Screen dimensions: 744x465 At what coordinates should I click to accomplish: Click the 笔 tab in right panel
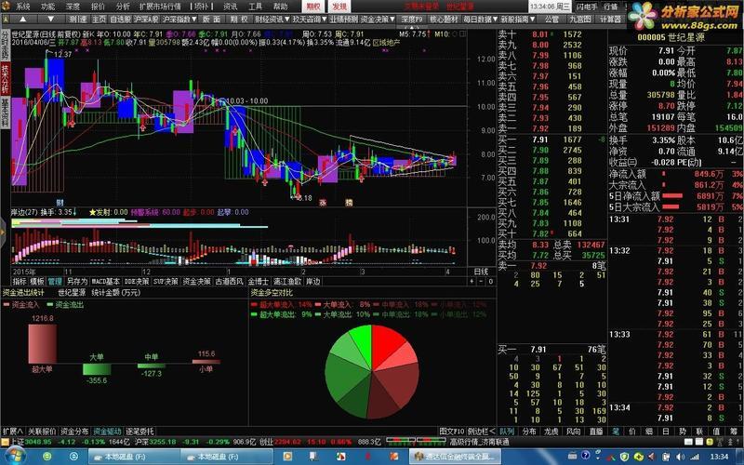pos(616,432)
